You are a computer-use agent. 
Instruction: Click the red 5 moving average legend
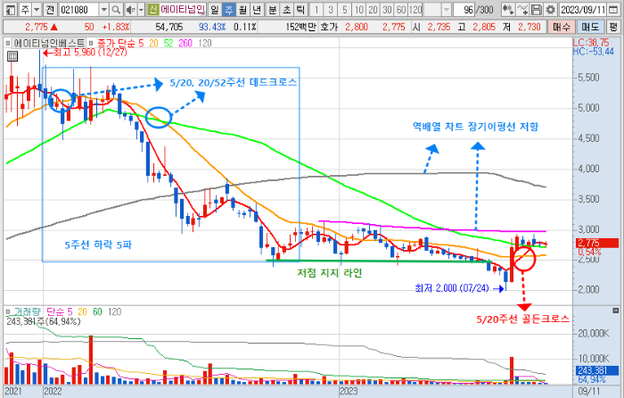(141, 43)
